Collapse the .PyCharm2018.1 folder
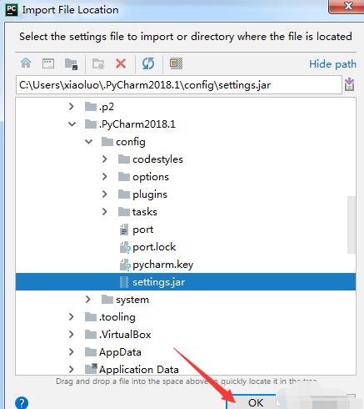Screen dimensions: 364x409 (72, 124)
